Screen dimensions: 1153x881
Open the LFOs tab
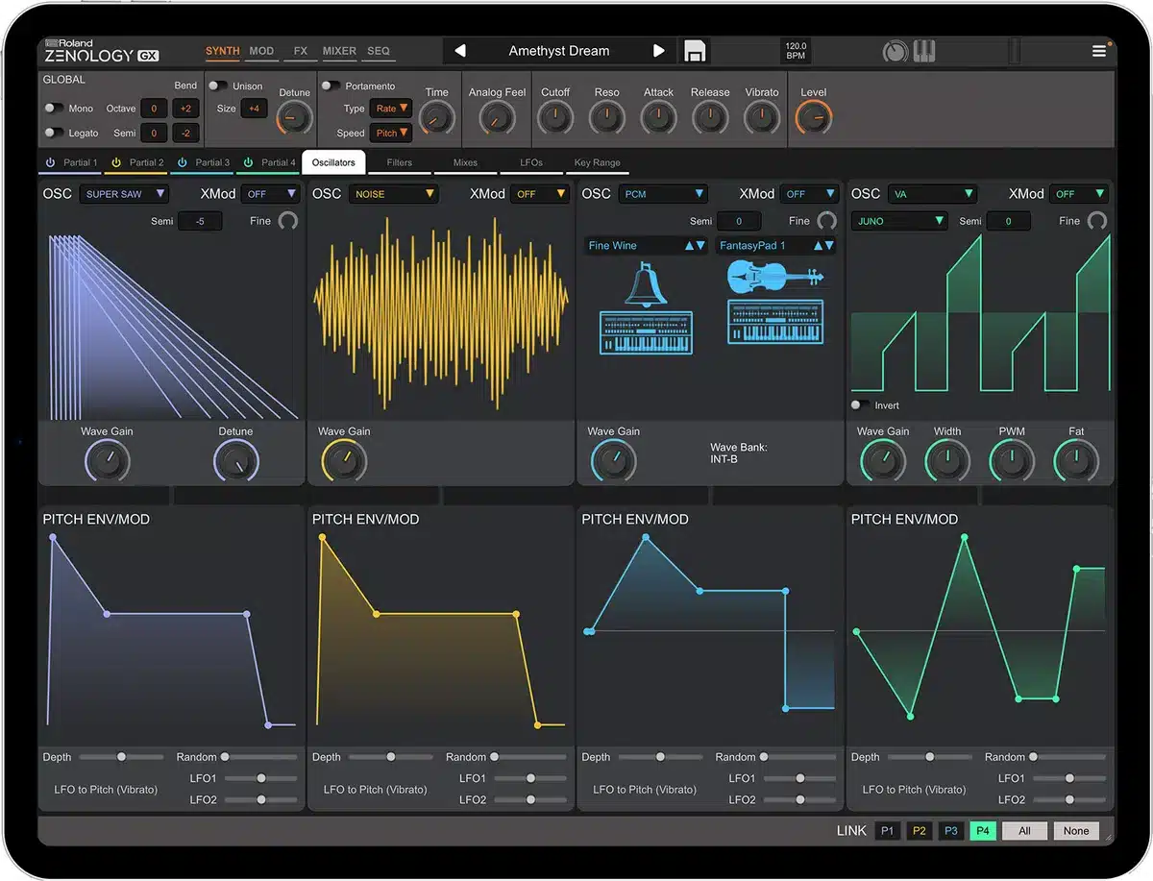tap(531, 163)
